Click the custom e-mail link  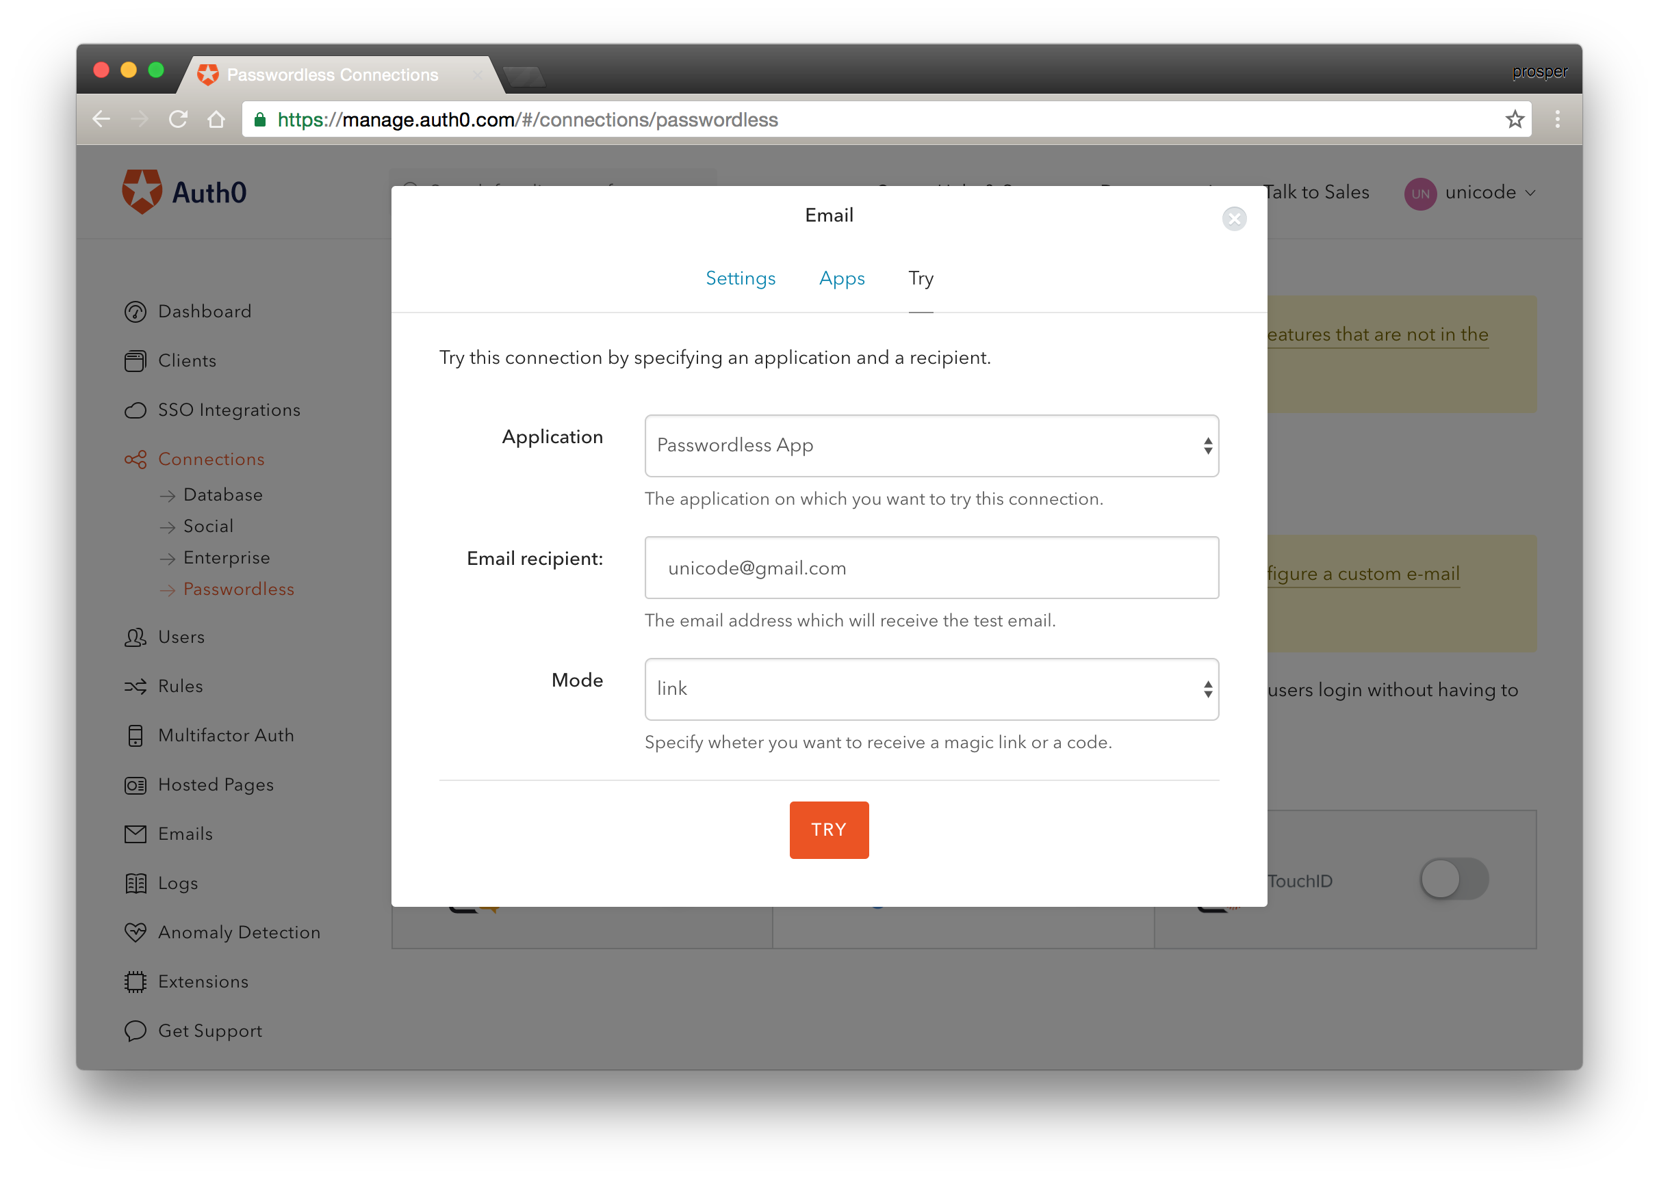pyautogui.click(x=1363, y=574)
